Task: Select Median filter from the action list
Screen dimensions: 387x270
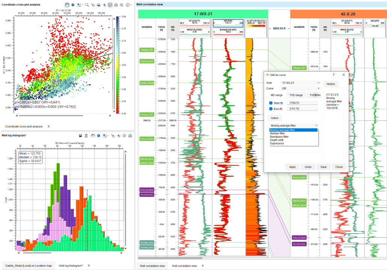Action: coord(278,133)
